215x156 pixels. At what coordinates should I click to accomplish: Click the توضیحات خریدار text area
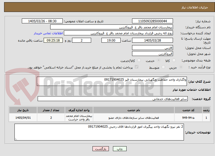click(x=99, y=132)
